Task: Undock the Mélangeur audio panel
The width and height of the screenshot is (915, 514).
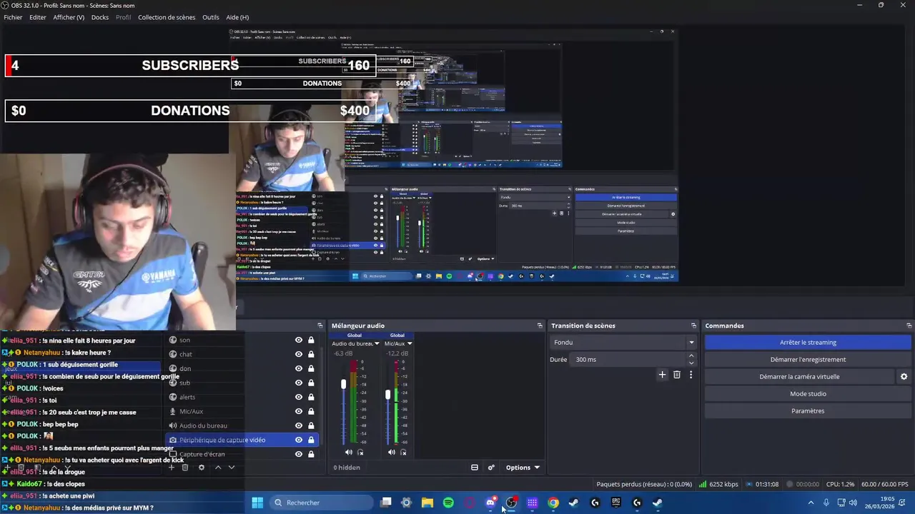Action: click(x=540, y=326)
